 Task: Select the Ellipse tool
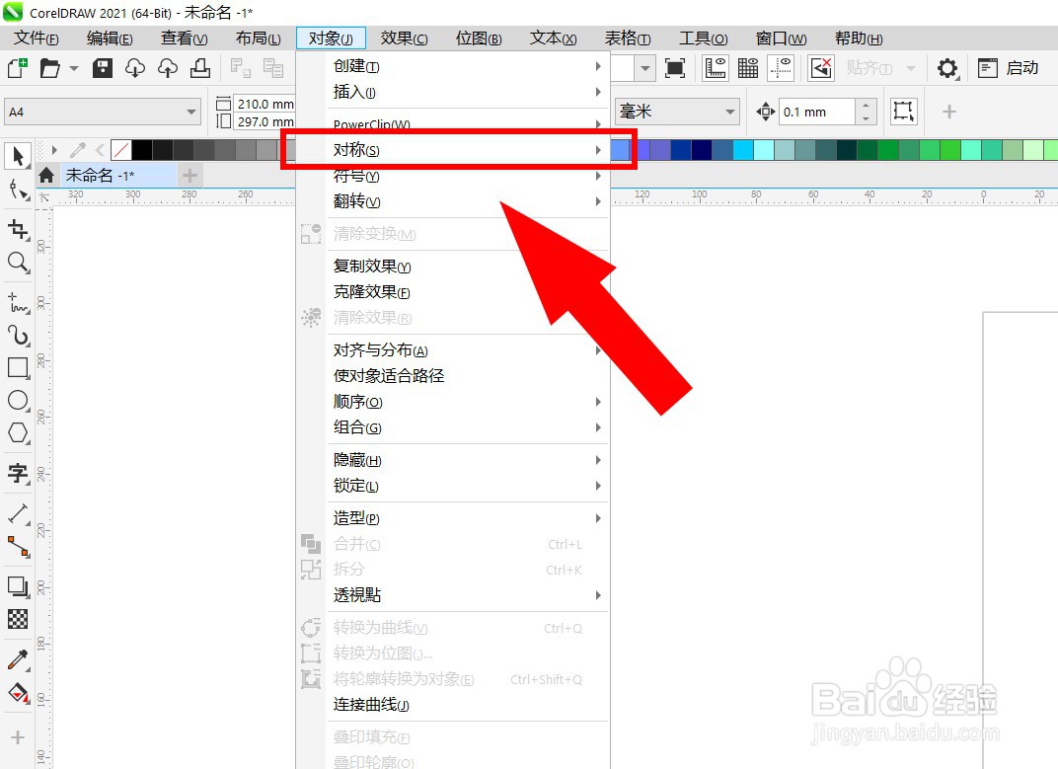tap(18, 401)
